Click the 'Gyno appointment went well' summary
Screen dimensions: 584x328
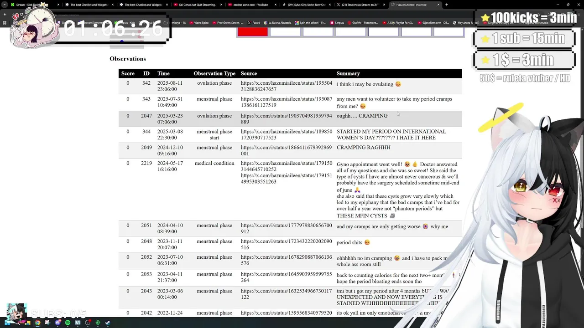398,190
